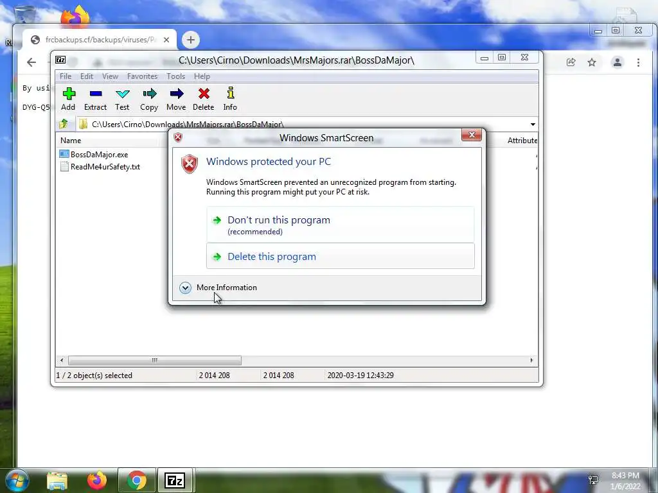Click the folder icon in the address bar
Viewport: 658px width, 493px height.
[83, 124]
